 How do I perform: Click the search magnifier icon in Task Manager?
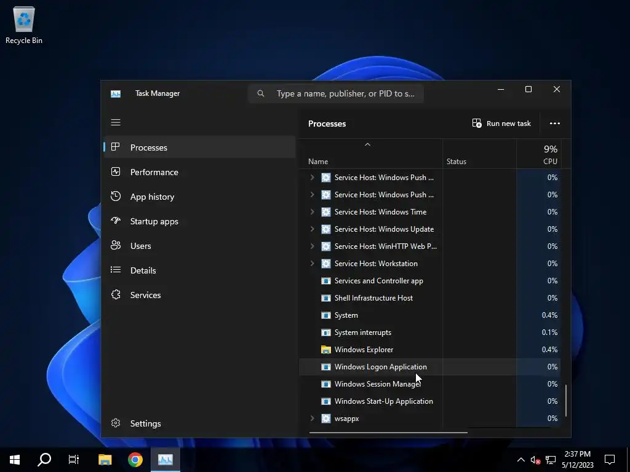click(261, 93)
